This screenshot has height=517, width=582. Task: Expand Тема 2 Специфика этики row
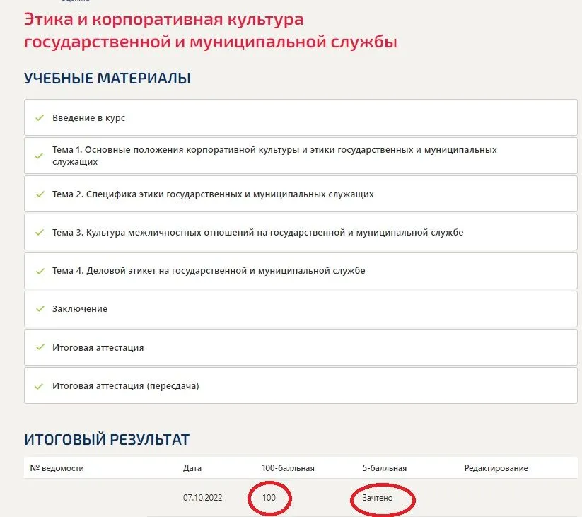coord(213,194)
